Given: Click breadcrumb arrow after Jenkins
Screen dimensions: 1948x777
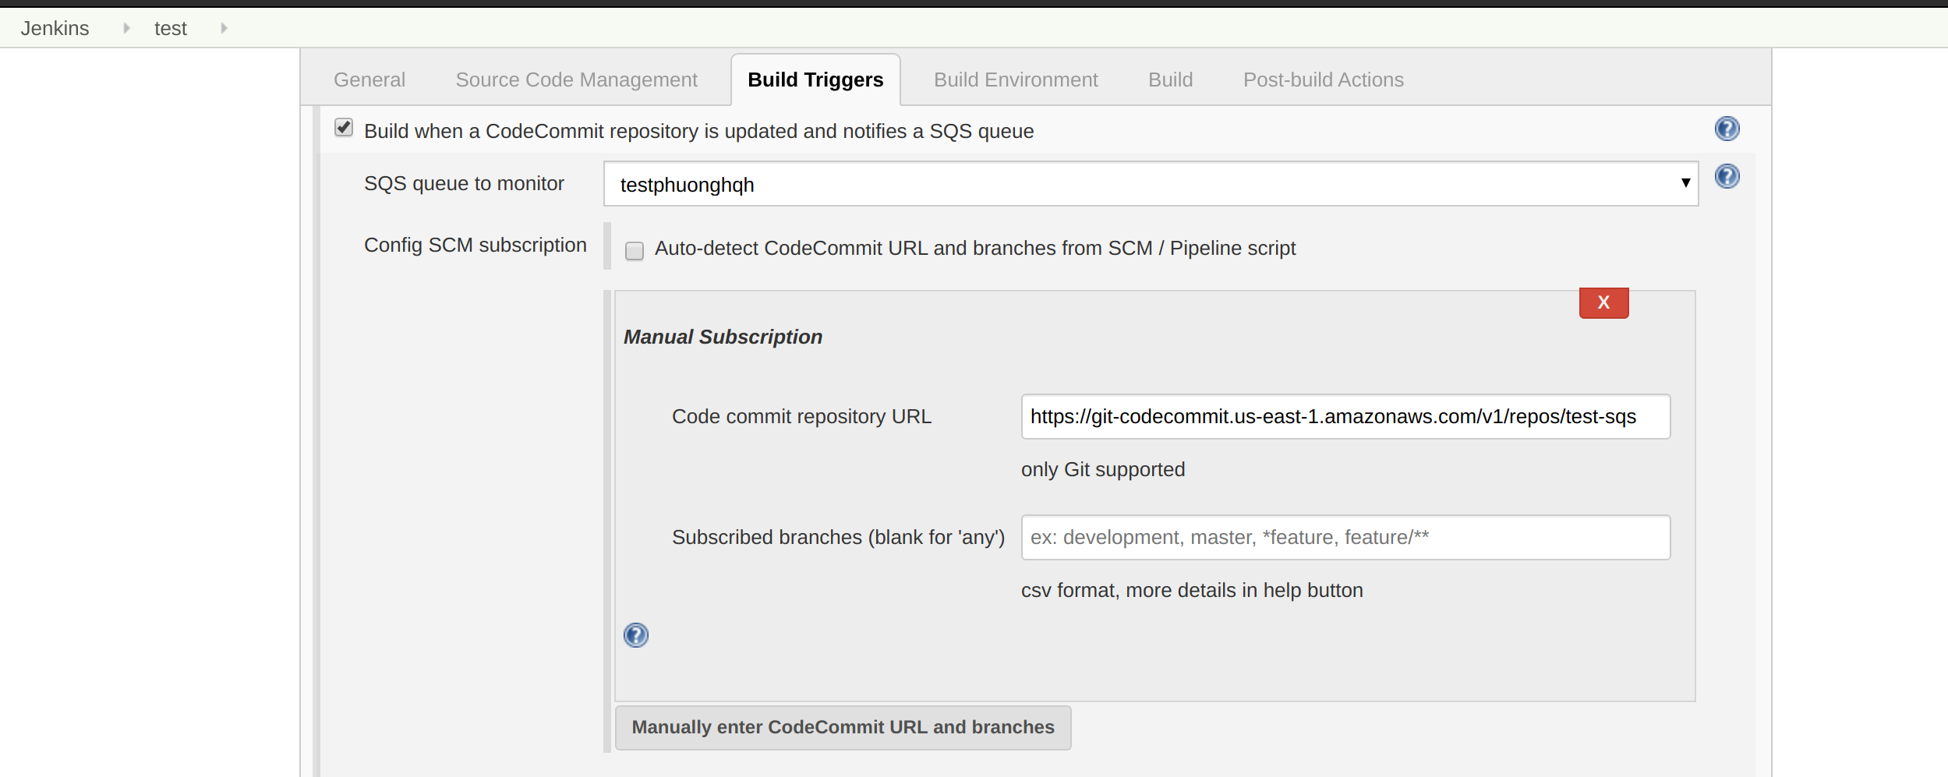Looking at the screenshot, I should (x=126, y=28).
